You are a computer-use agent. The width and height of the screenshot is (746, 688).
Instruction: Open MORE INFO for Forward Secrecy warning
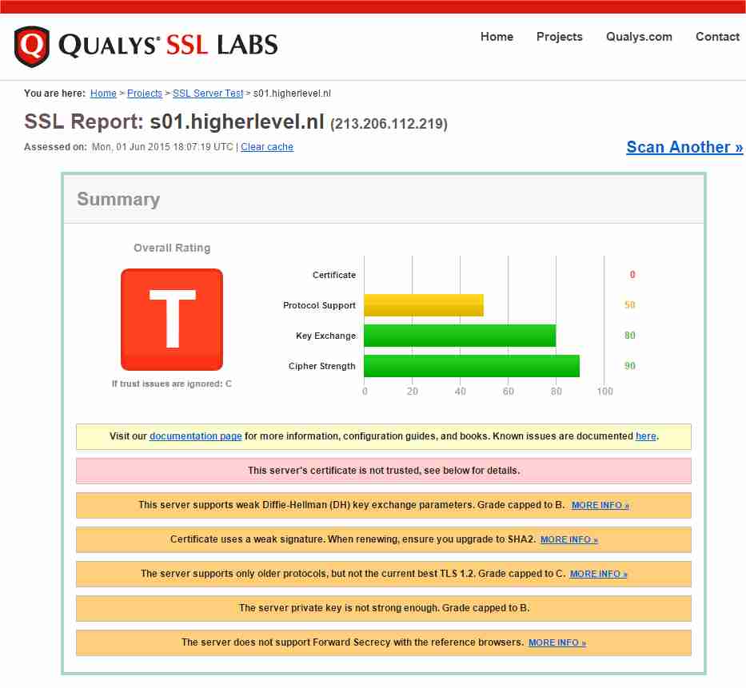coord(557,642)
